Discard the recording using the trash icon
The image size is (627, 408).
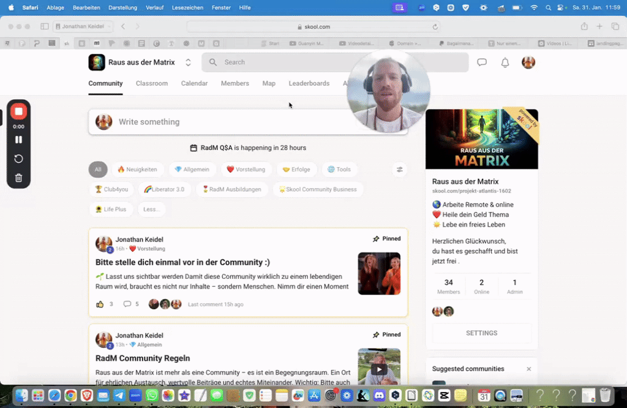tap(18, 178)
